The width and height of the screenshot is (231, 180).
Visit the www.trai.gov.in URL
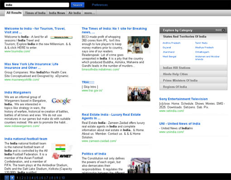[x=92, y=90]
